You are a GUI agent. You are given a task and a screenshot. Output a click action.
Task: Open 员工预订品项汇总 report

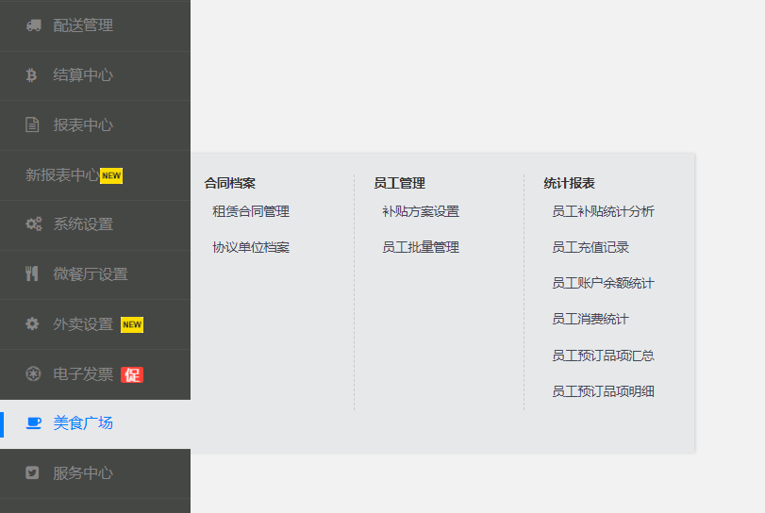tap(603, 356)
